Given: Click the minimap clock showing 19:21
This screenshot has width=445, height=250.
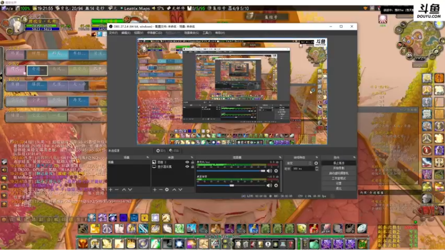Looking at the screenshot, I should click(x=420, y=58).
